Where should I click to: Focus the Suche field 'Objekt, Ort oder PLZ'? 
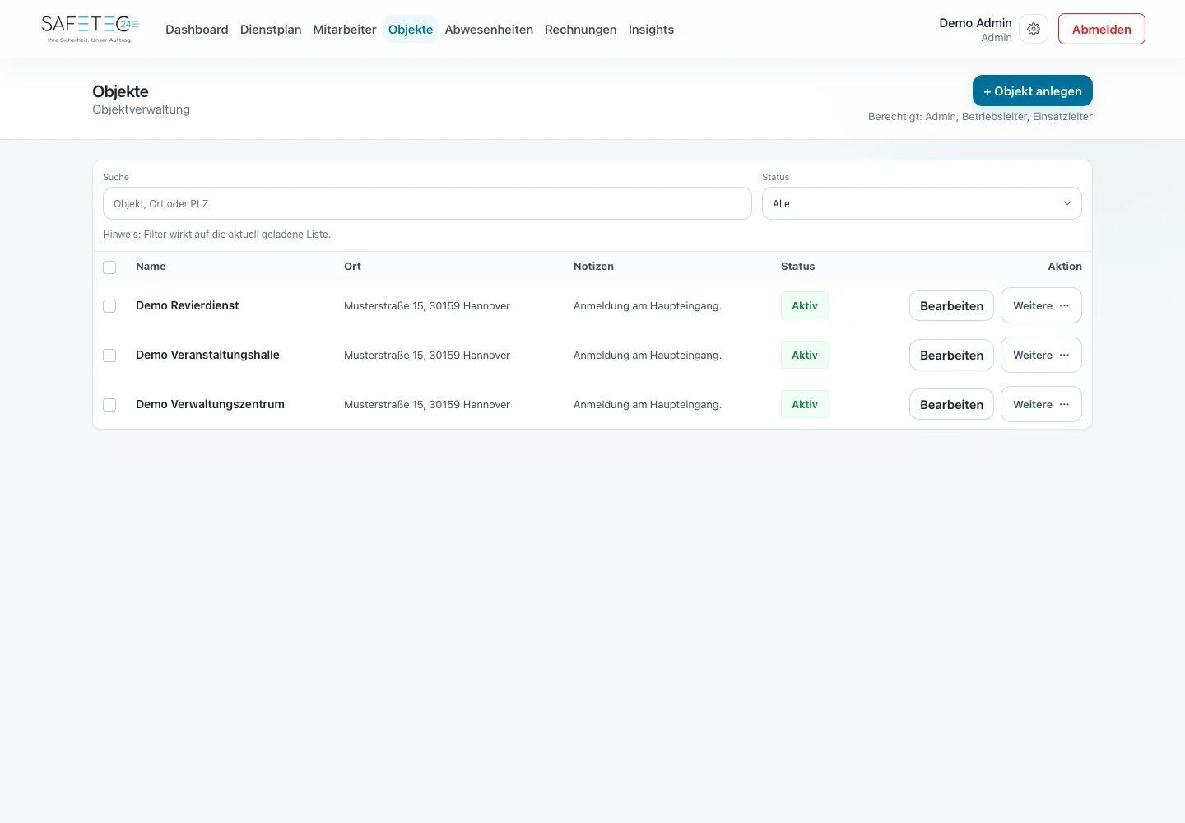(x=427, y=203)
